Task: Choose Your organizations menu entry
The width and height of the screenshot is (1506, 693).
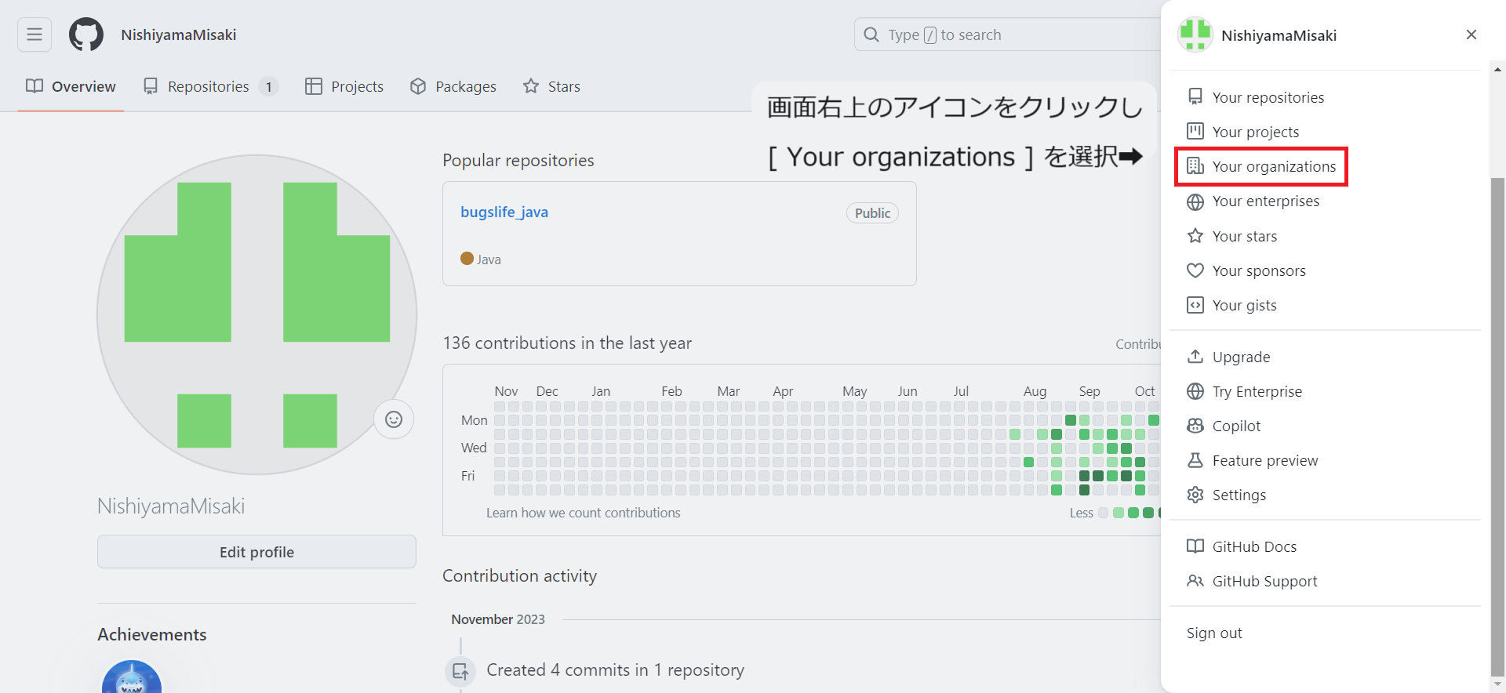Action: pyautogui.click(x=1261, y=166)
